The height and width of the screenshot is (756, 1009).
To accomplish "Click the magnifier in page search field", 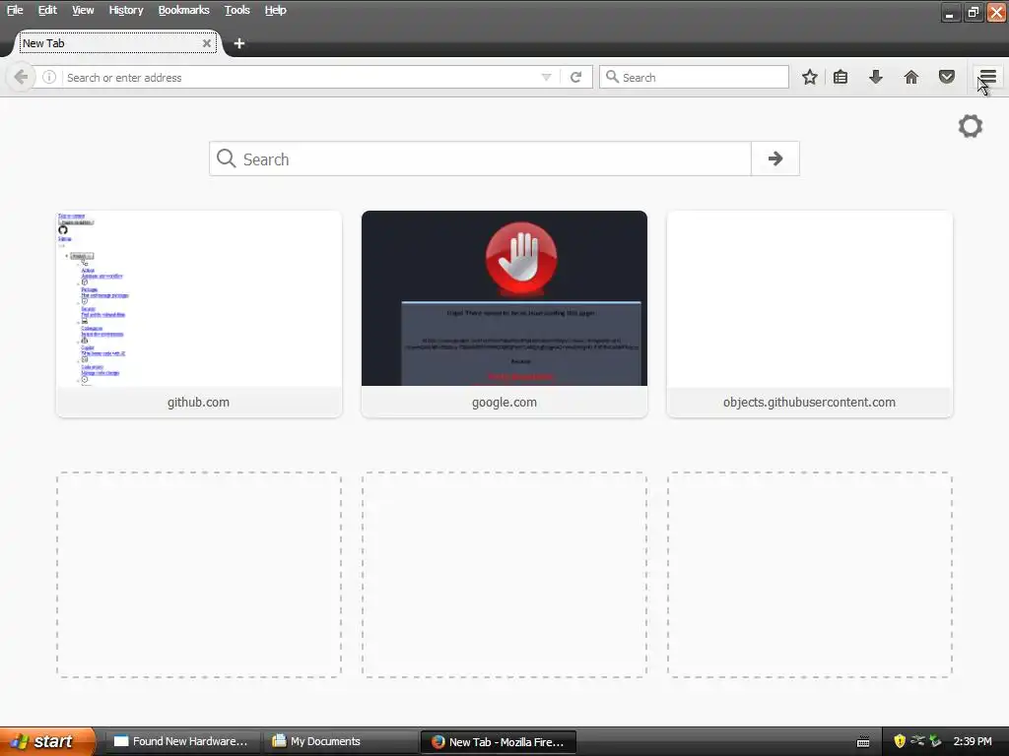I will click(226, 158).
